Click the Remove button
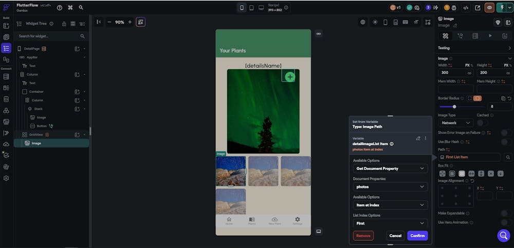The height and width of the screenshot is (248, 514). pyautogui.click(x=363, y=236)
